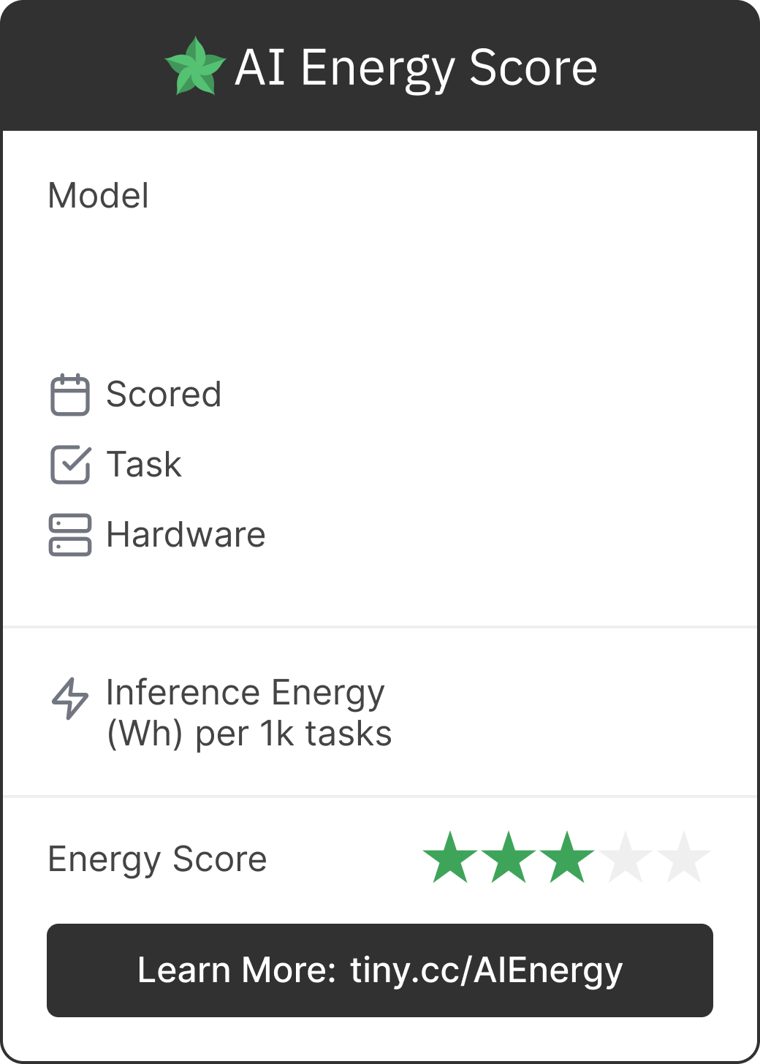Image resolution: width=760 pixels, height=1064 pixels.
Task: Click the server icon beside Hardware
Action: pyautogui.click(x=70, y=535)
